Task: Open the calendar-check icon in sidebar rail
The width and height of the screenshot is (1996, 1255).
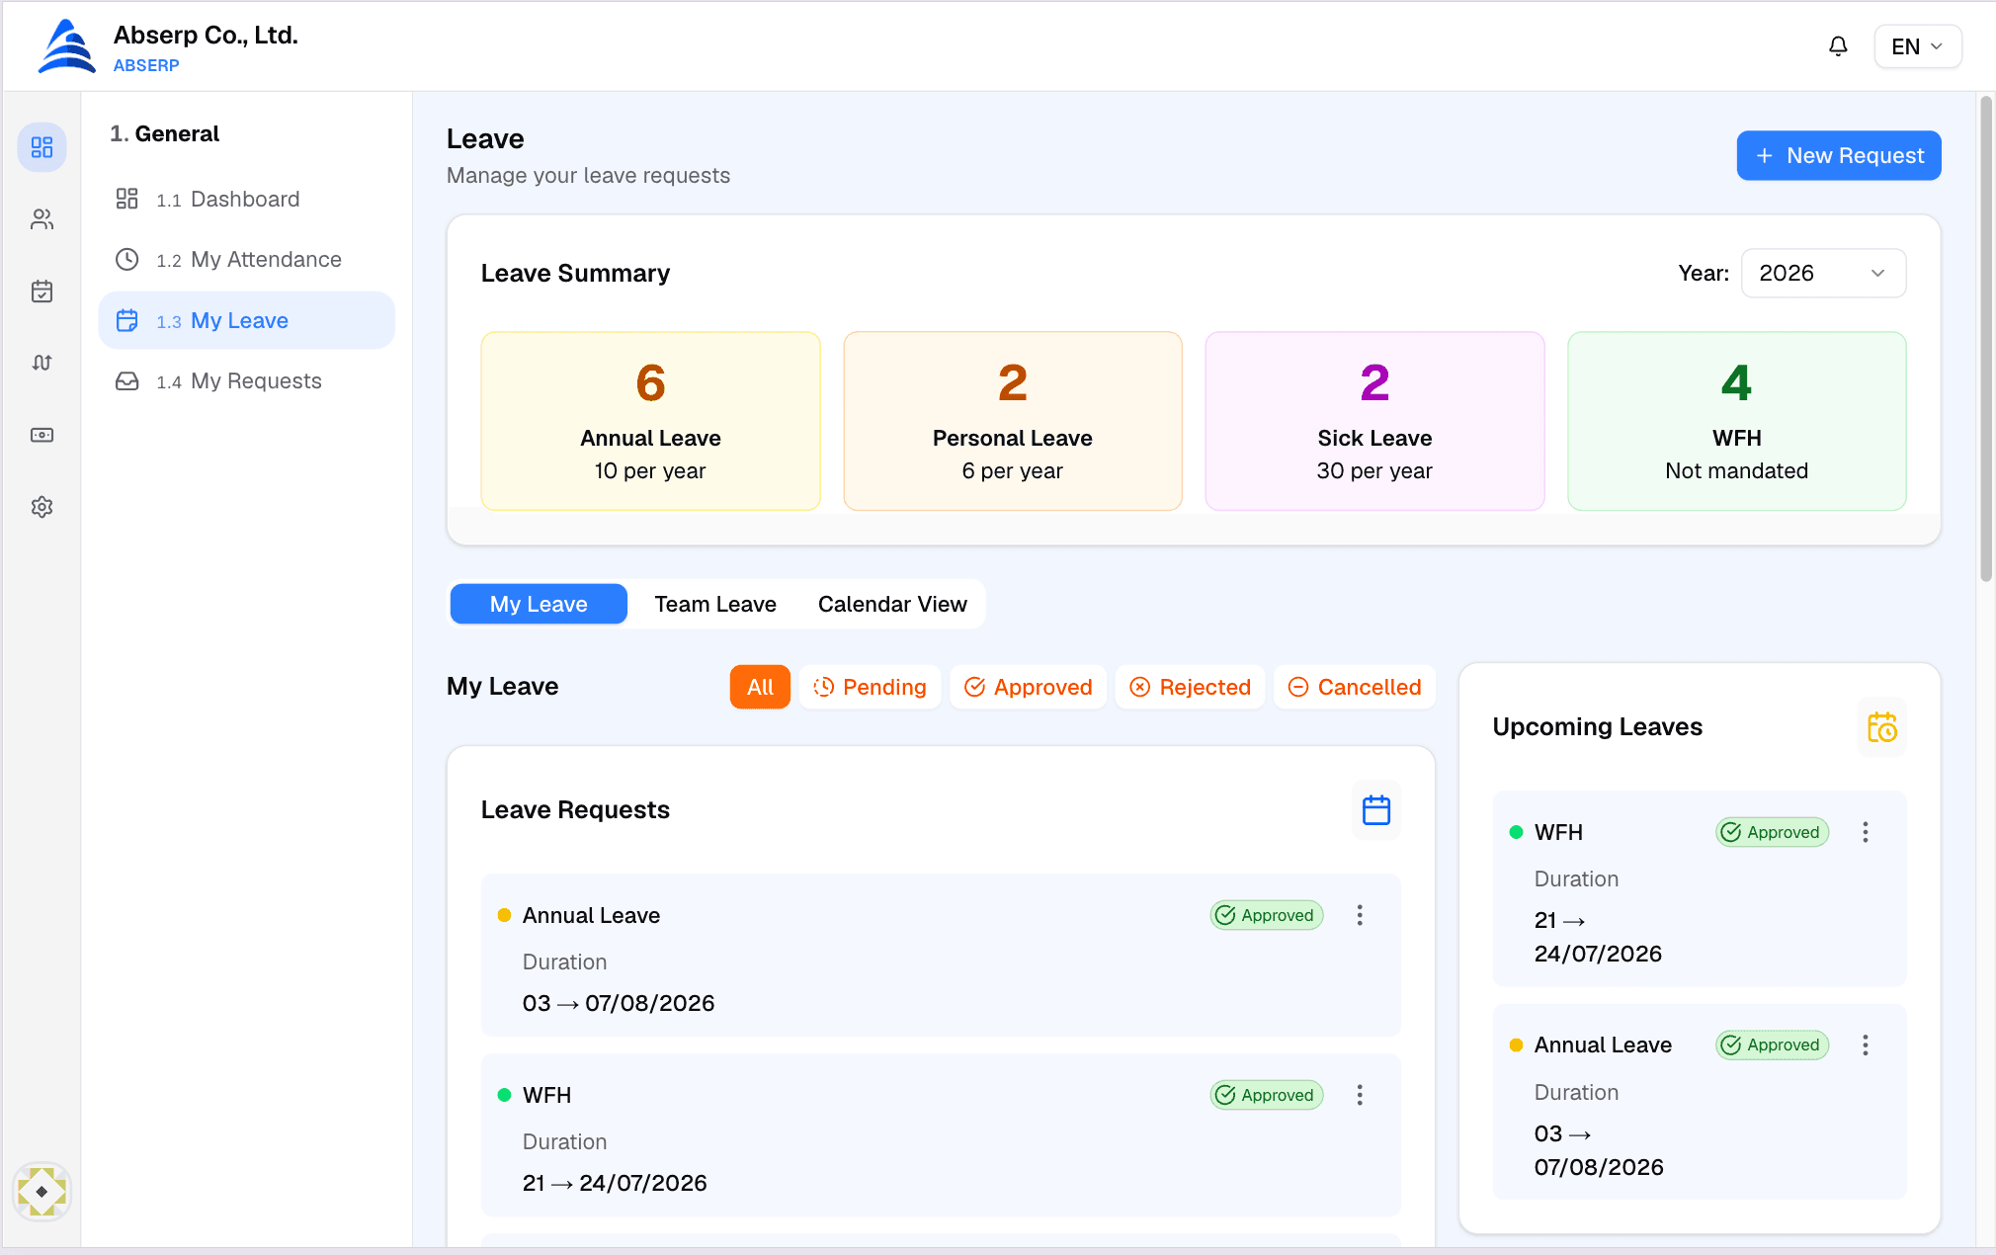Action: 42,292
